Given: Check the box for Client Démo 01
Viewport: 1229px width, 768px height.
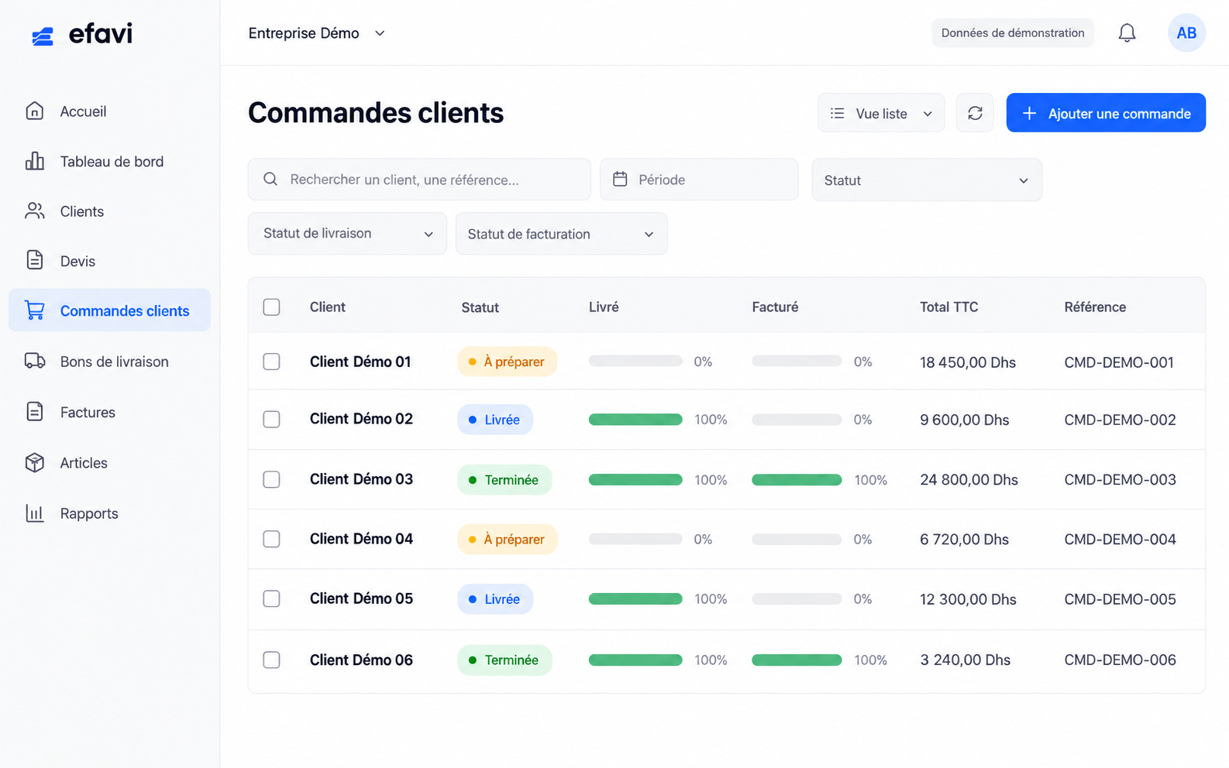Looking at the screenshot, I should 271,362.
